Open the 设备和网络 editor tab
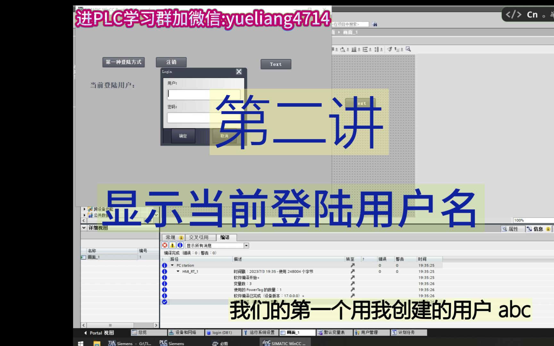The image size is (554, 346). pos(186,333)
